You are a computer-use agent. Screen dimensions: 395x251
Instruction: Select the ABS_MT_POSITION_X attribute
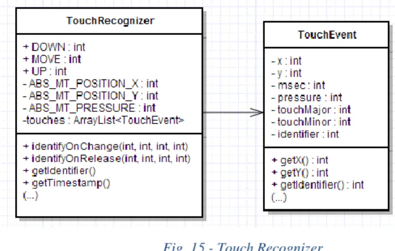coord(90,84)
